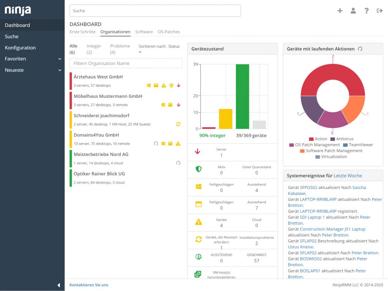Click reboot-required icon for Schneiderei Joachimsdorf

(x=178, y=124)
